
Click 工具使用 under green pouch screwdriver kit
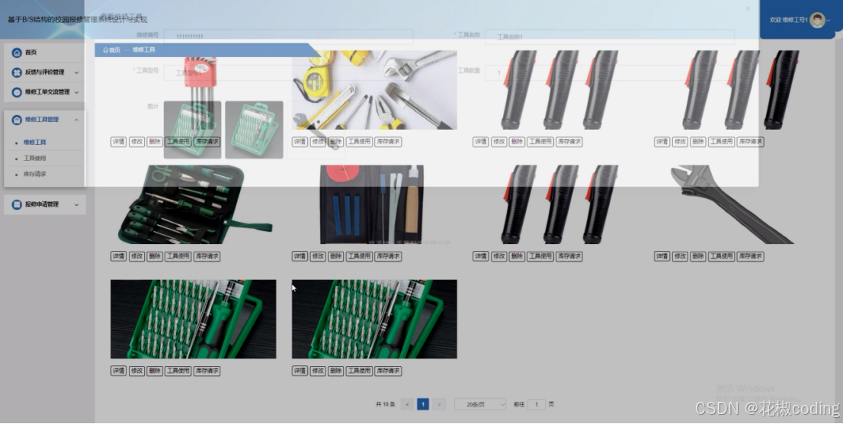pyautogui.click(x=178, y=257)
